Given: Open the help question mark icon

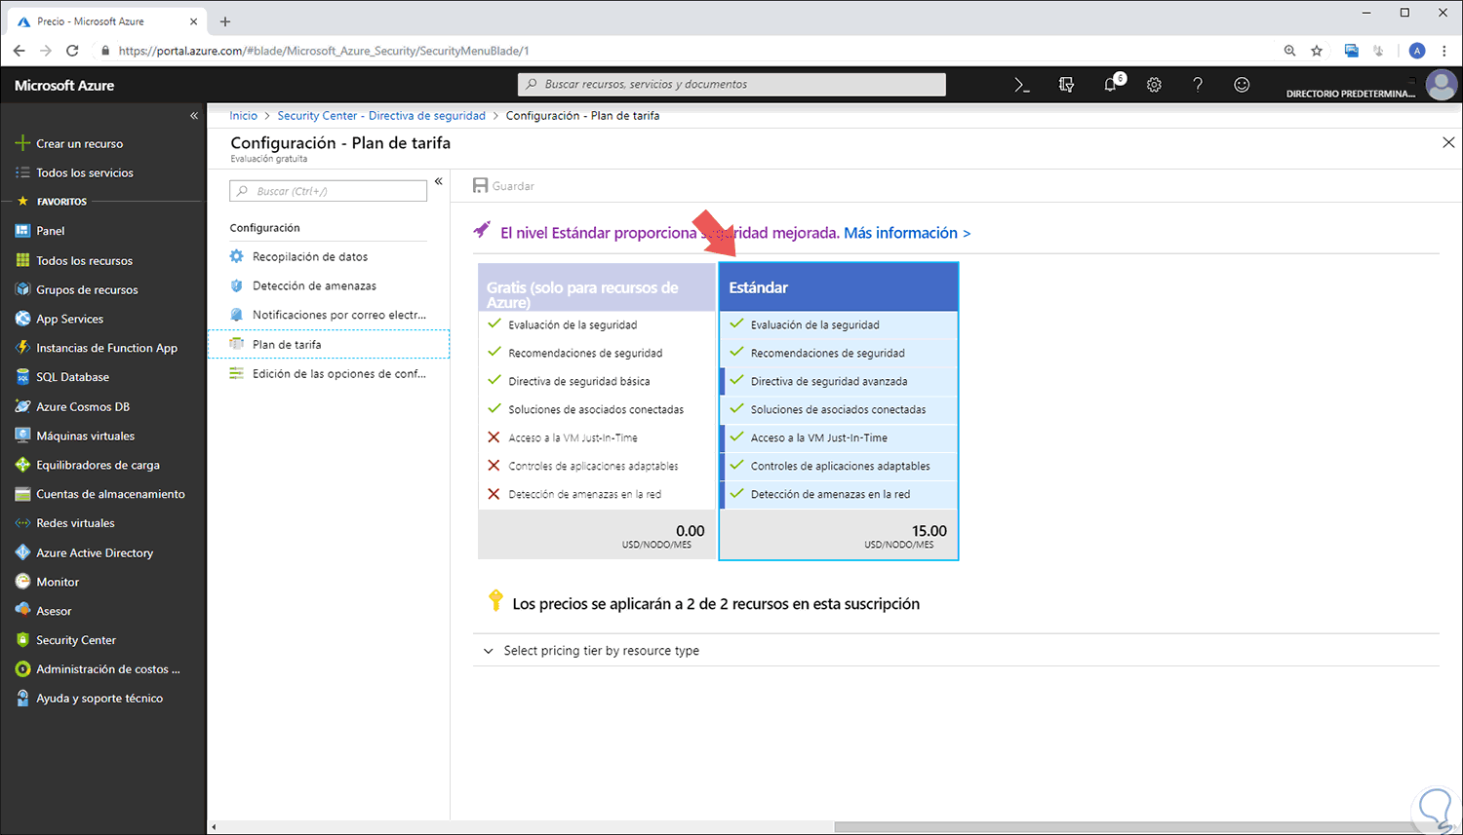Looking at the screenshot, I should [x=1198, y=85].
